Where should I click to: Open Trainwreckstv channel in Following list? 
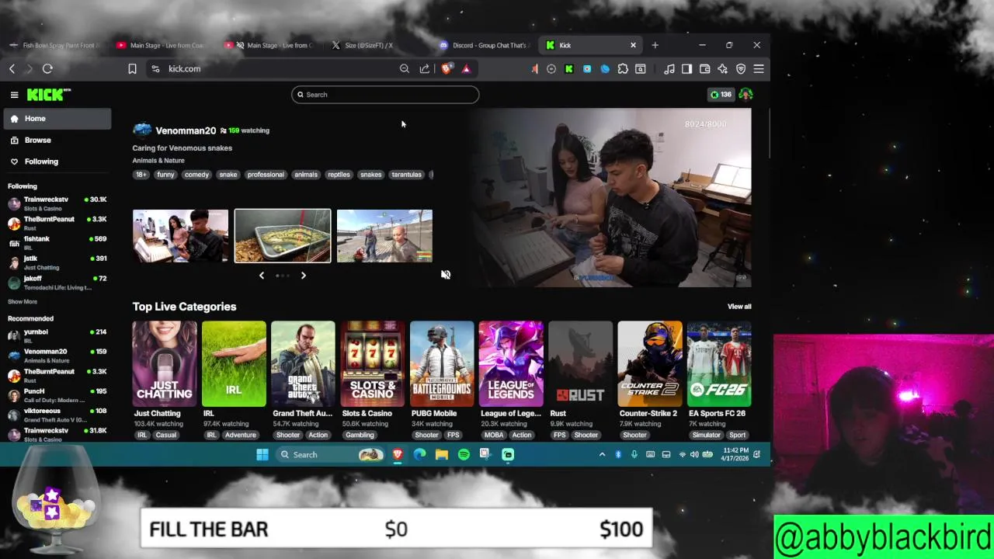tap(57, 203)
